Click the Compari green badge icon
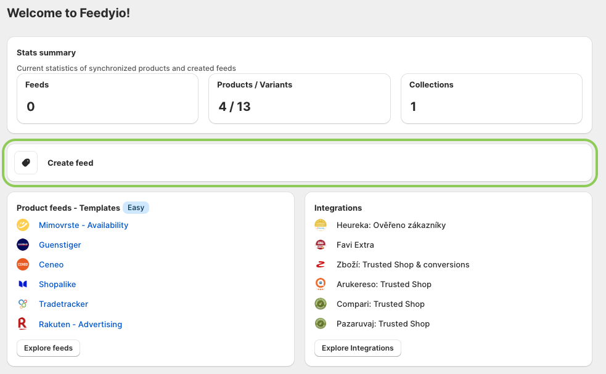This screenshot has width=606, height=374. (321, 304)
